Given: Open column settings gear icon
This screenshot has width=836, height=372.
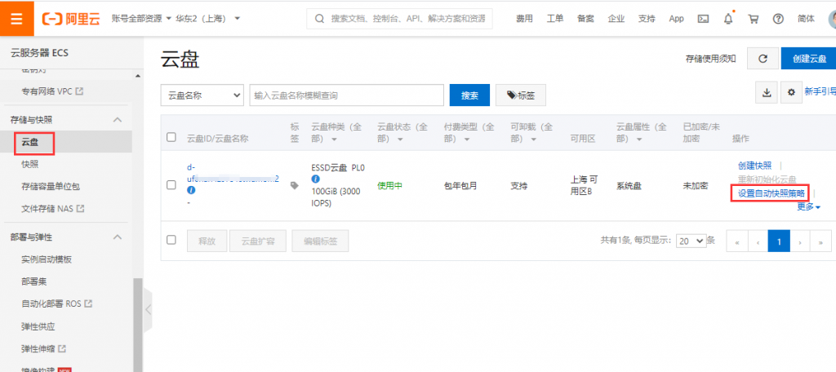Looking at the screenshot, I should (790, 93).
